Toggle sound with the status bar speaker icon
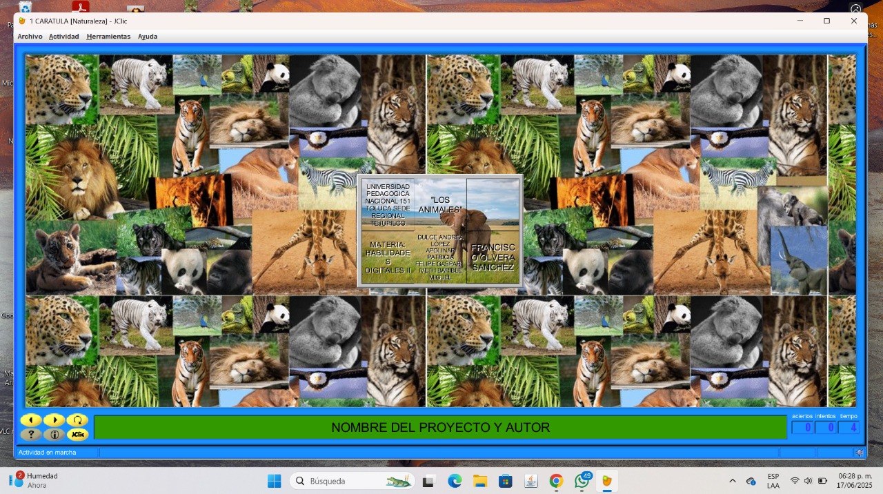 point(859,453)
